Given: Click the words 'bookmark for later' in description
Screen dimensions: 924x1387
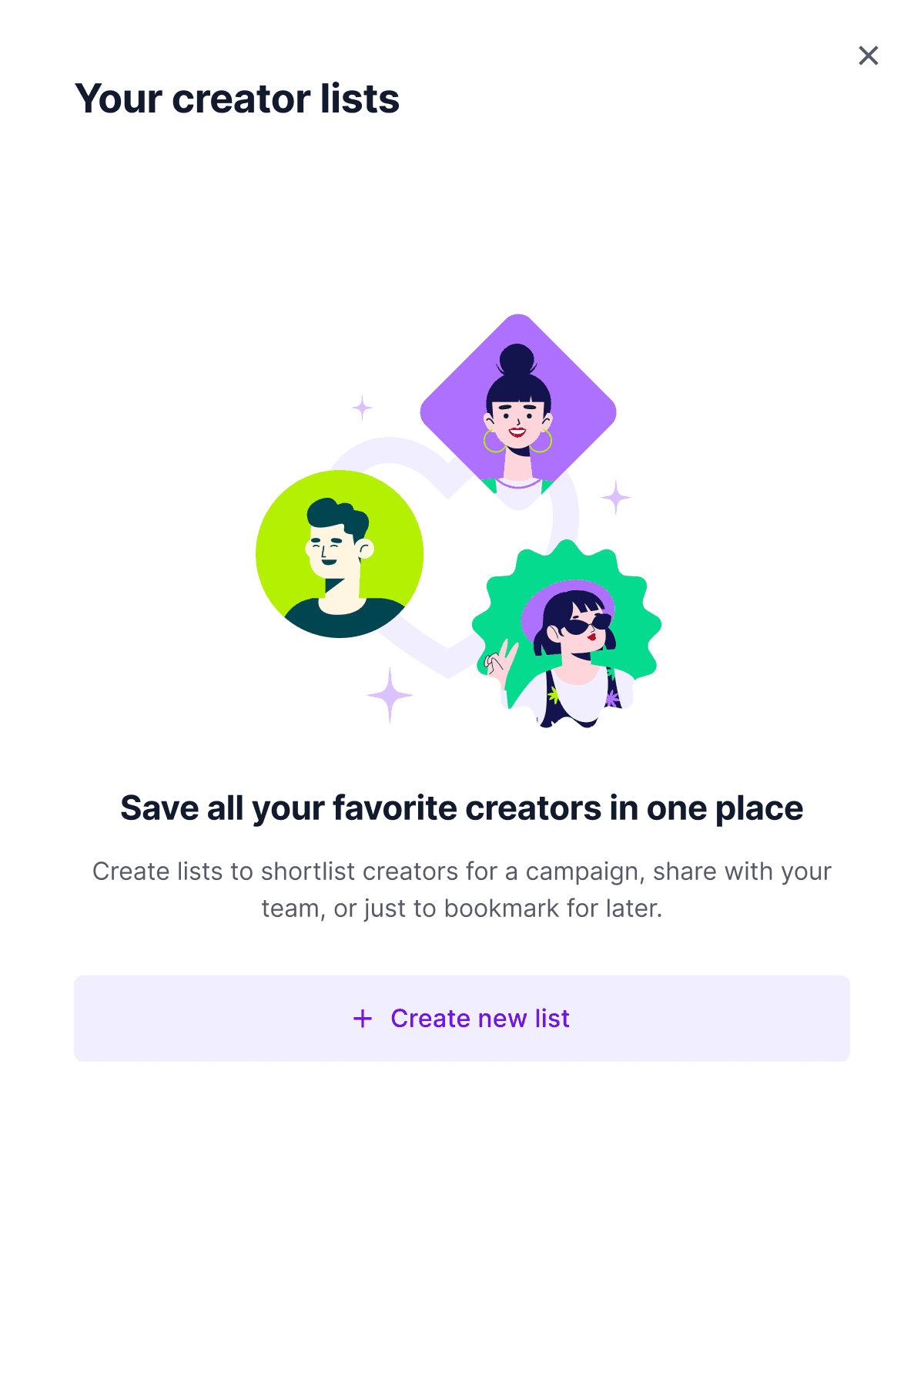Looking at the screenshot, I should coord(553,908).
